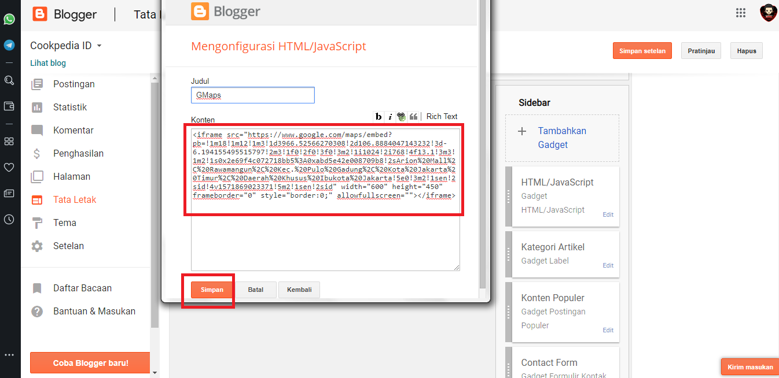
Task: Open Telegram in the browser sidebar
Action: click(x=9, y=45)
